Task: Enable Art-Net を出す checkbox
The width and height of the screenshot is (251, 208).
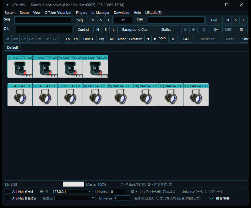Action: coord(8,192)
